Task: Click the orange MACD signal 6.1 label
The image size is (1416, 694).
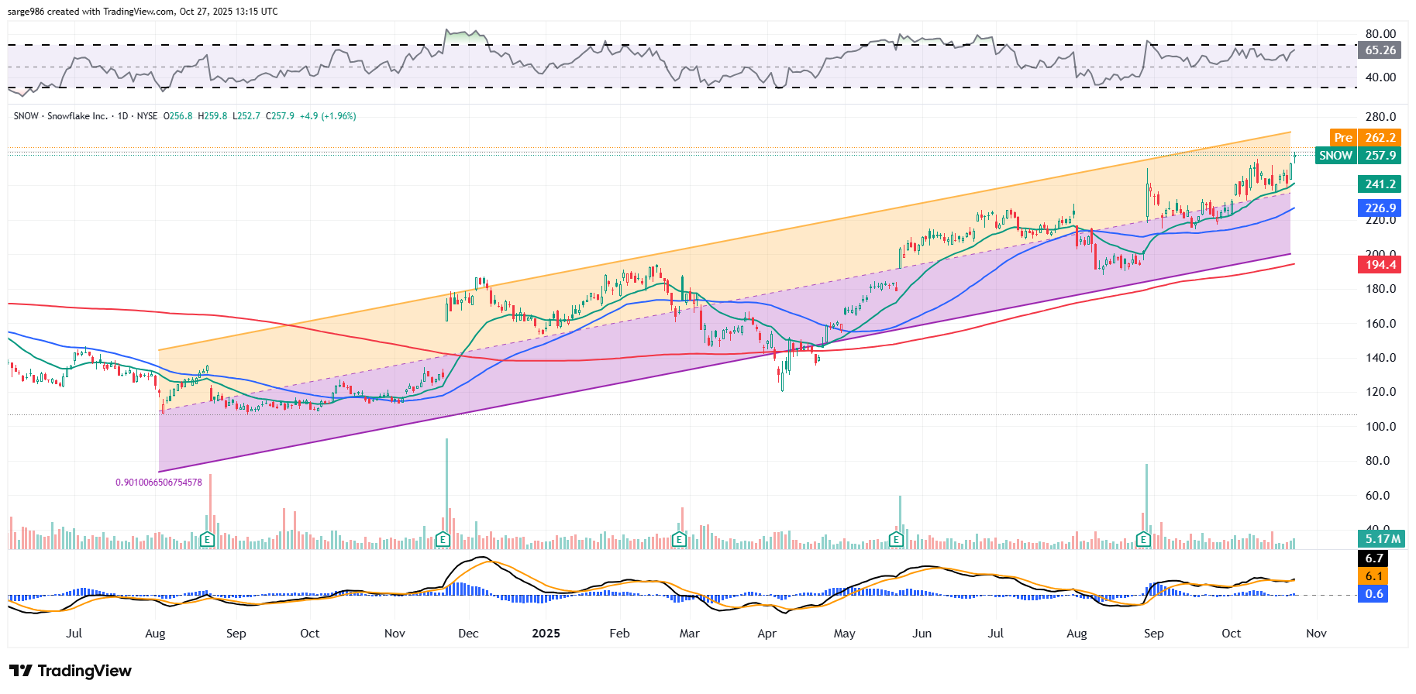Action: pyautogui.click(x=1374, y=576)
